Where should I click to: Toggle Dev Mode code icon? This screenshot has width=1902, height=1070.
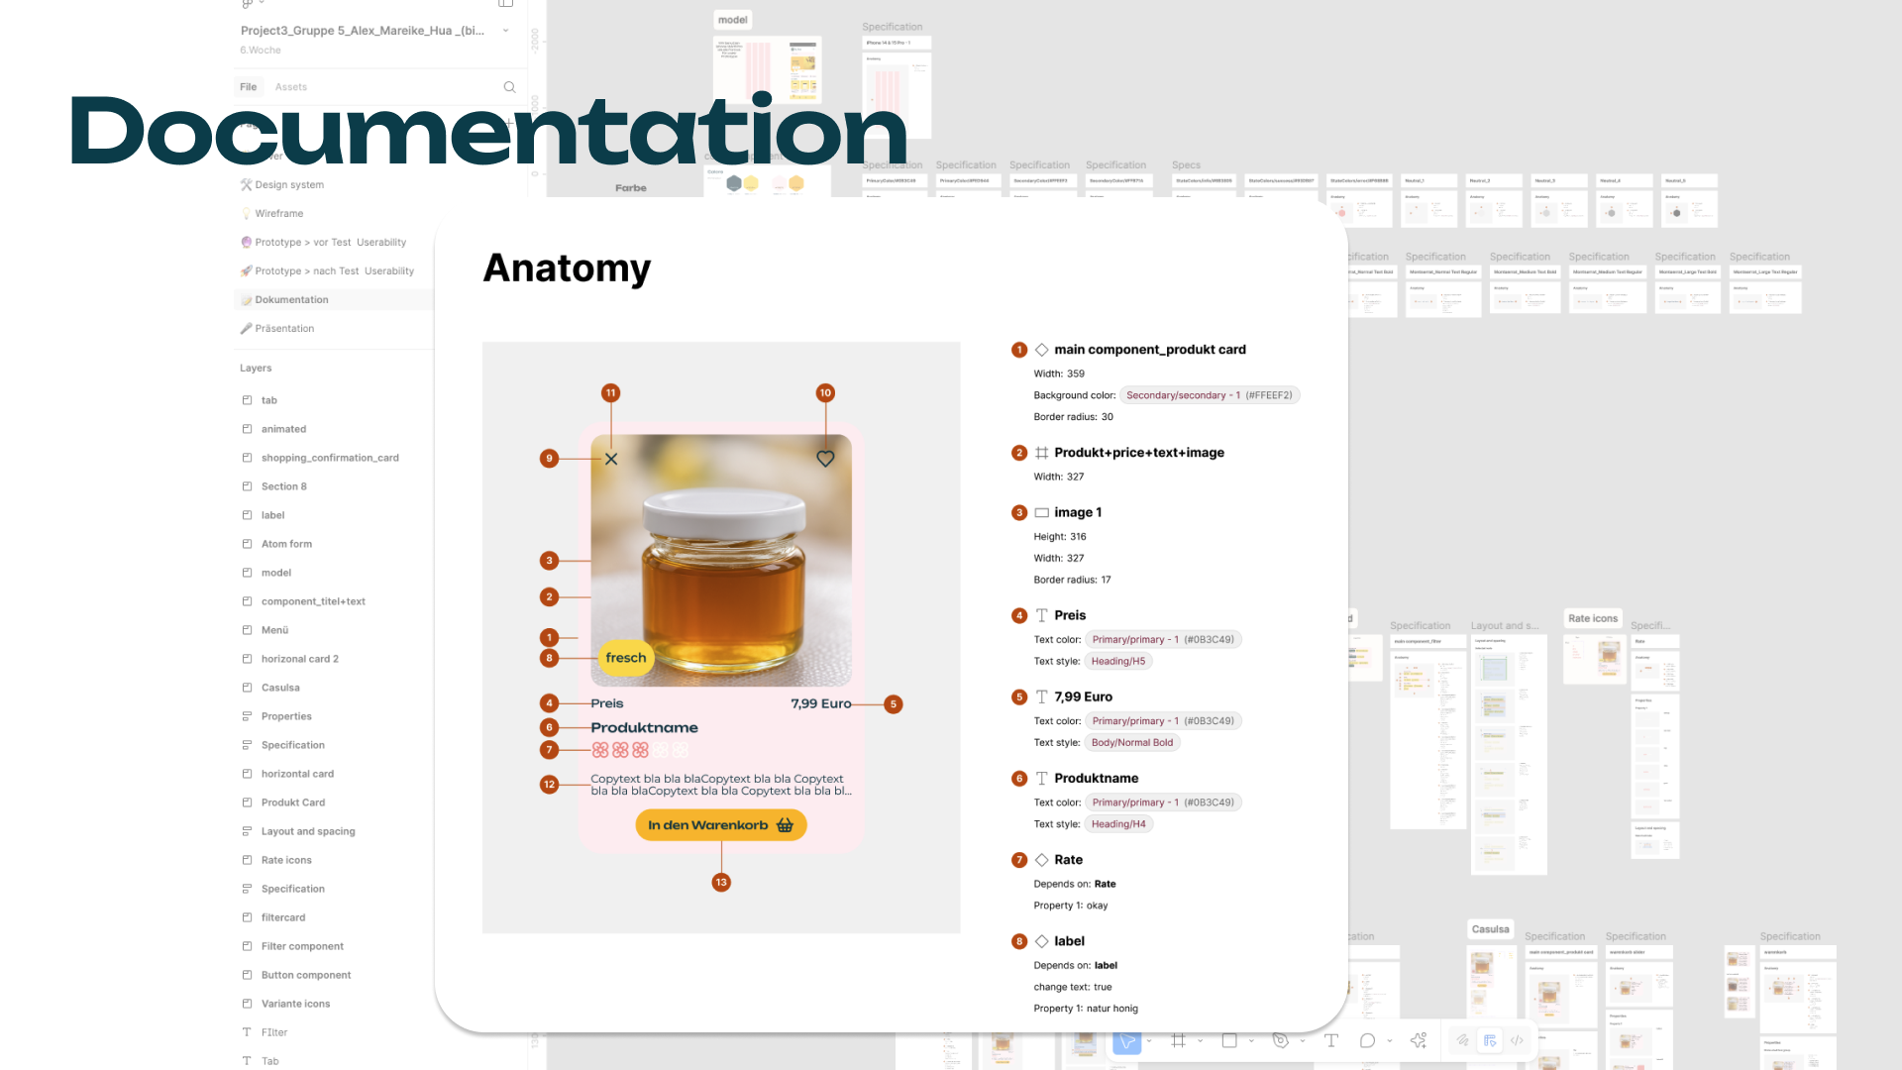[x=1517, y=1041]
